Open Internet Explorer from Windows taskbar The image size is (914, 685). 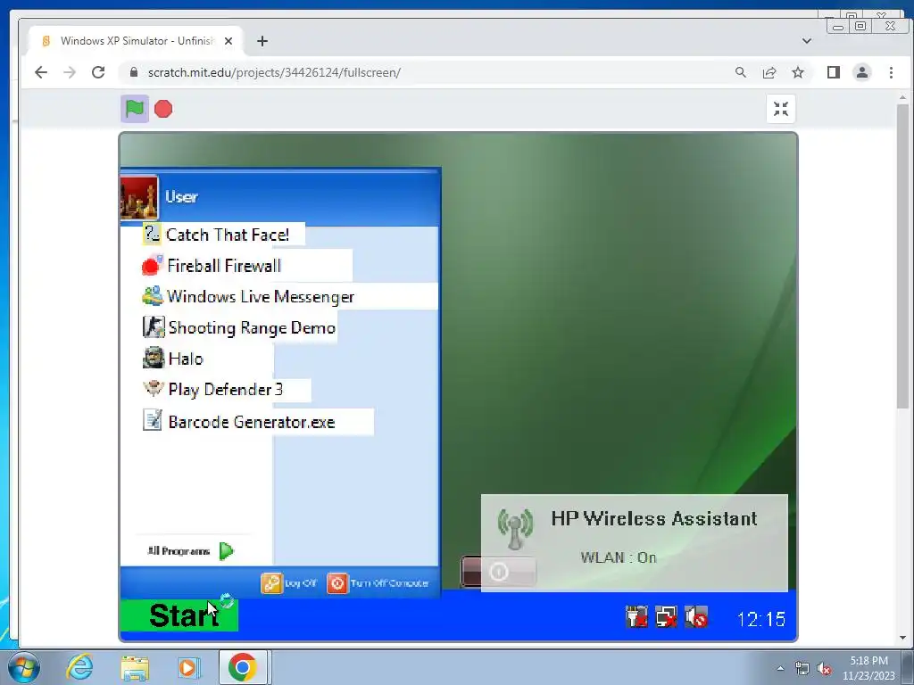(x=79, y=667)
